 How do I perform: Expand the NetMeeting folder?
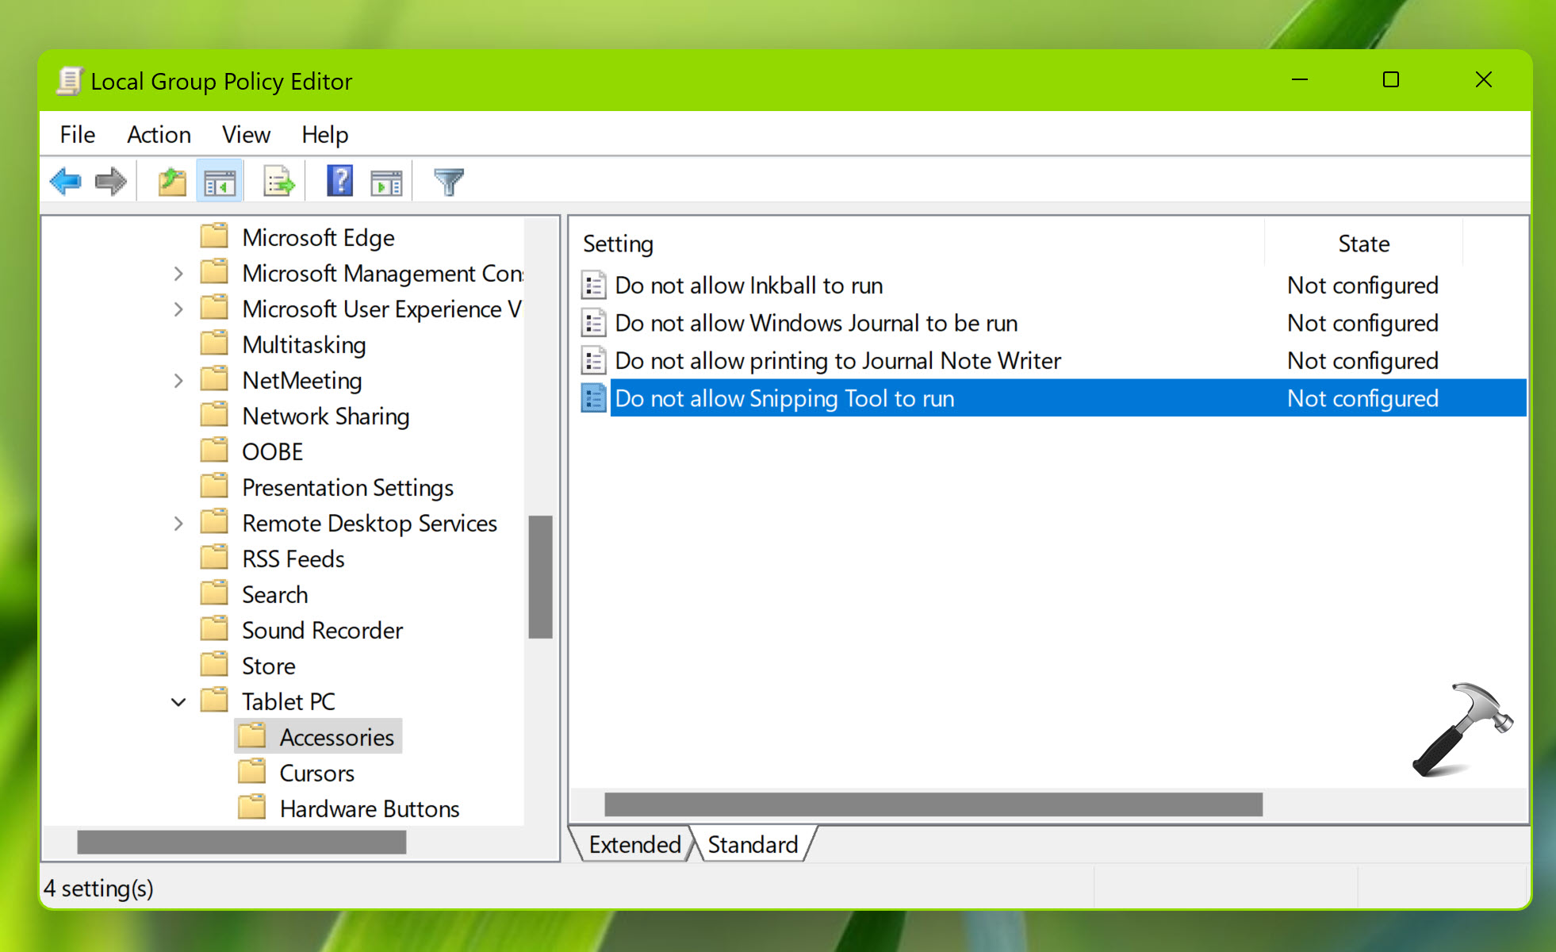pos(180,379)
